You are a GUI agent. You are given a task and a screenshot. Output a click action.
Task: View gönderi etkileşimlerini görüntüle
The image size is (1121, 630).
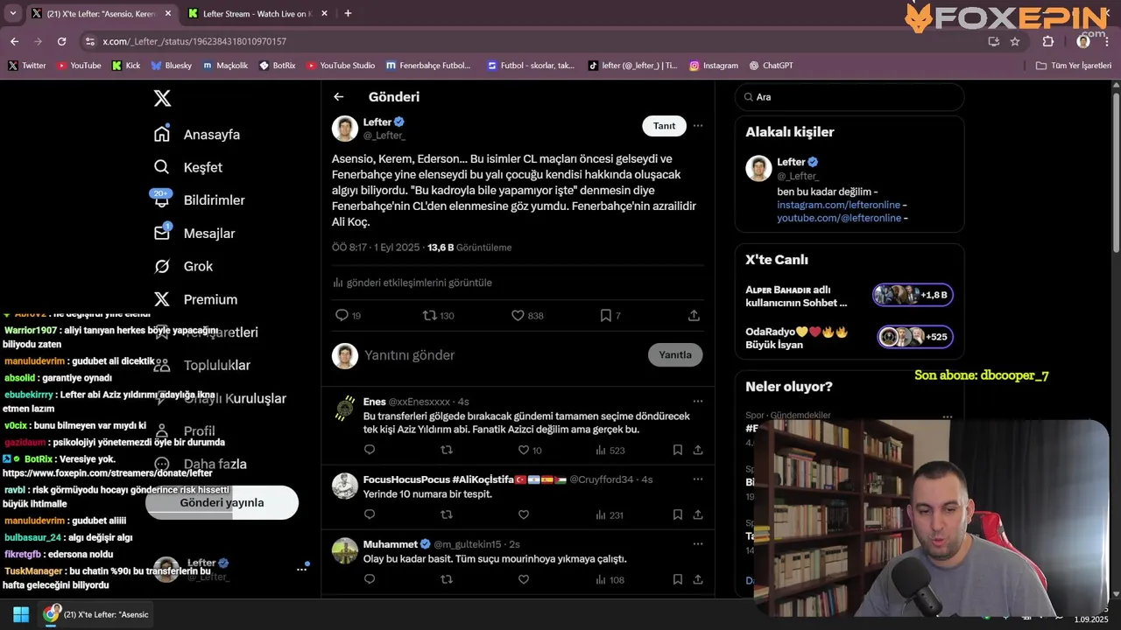pyautogui.click(x=412, y=283)
